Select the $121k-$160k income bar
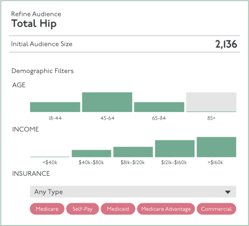249x226 pixels. 175,149
